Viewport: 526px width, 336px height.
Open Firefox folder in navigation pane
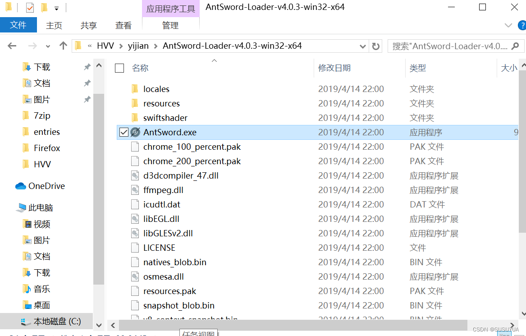pos(41,148)
